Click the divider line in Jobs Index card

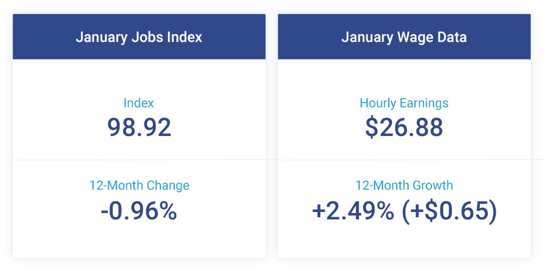click(x=139, y=159)
